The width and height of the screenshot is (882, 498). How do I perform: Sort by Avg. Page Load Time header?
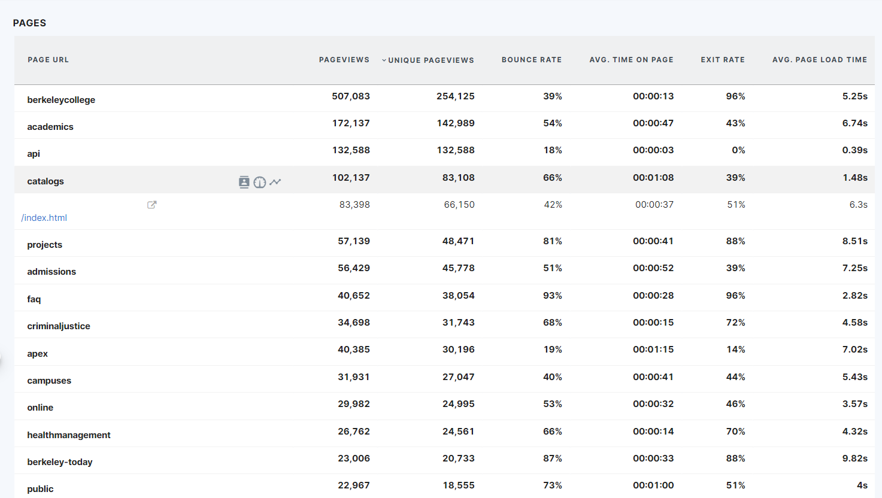click(819, 60)
